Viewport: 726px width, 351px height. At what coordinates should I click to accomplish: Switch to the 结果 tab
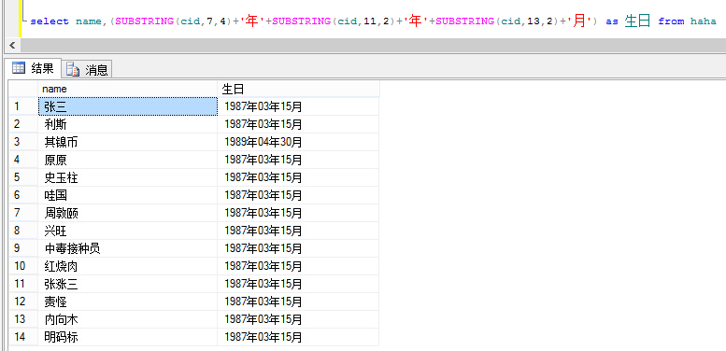(x=33, y=68)
